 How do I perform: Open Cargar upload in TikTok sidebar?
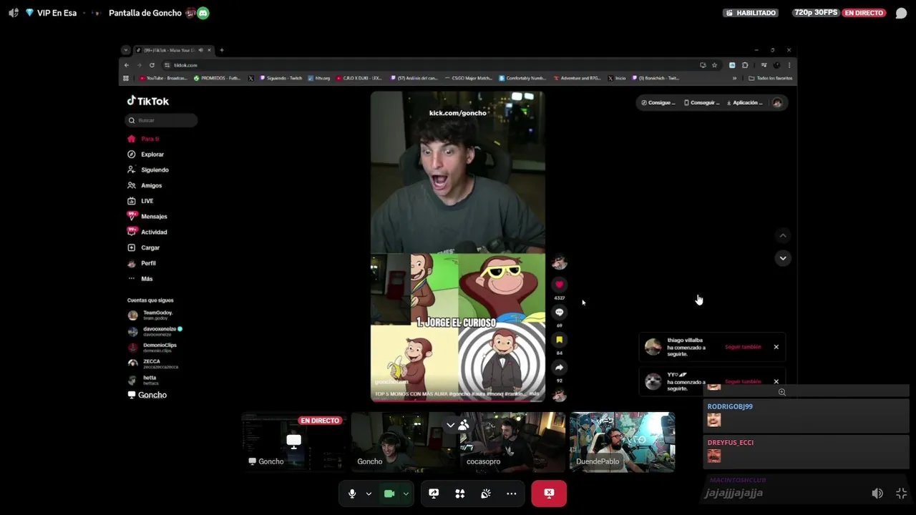[150, 247]
